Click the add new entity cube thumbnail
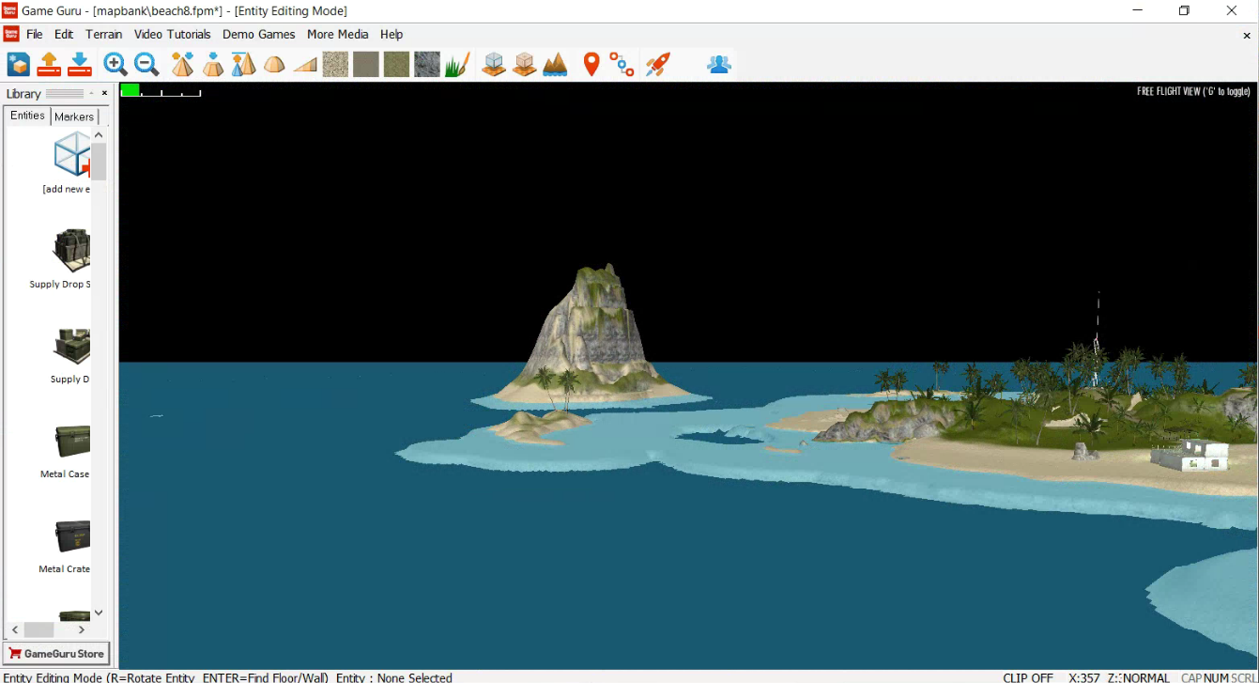 tap(71, 155)
